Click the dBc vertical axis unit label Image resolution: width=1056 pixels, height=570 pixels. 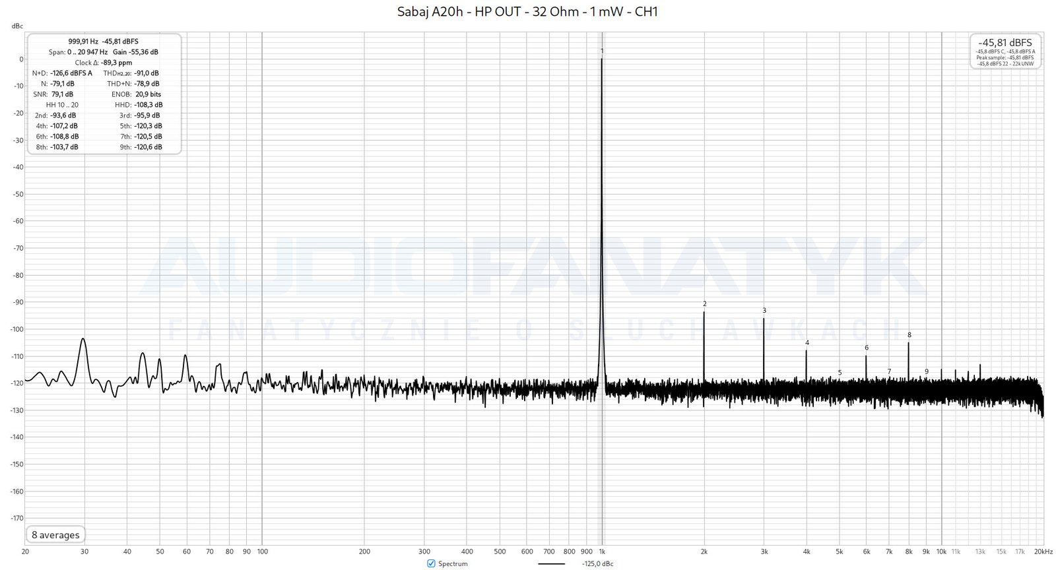point(17,26)
